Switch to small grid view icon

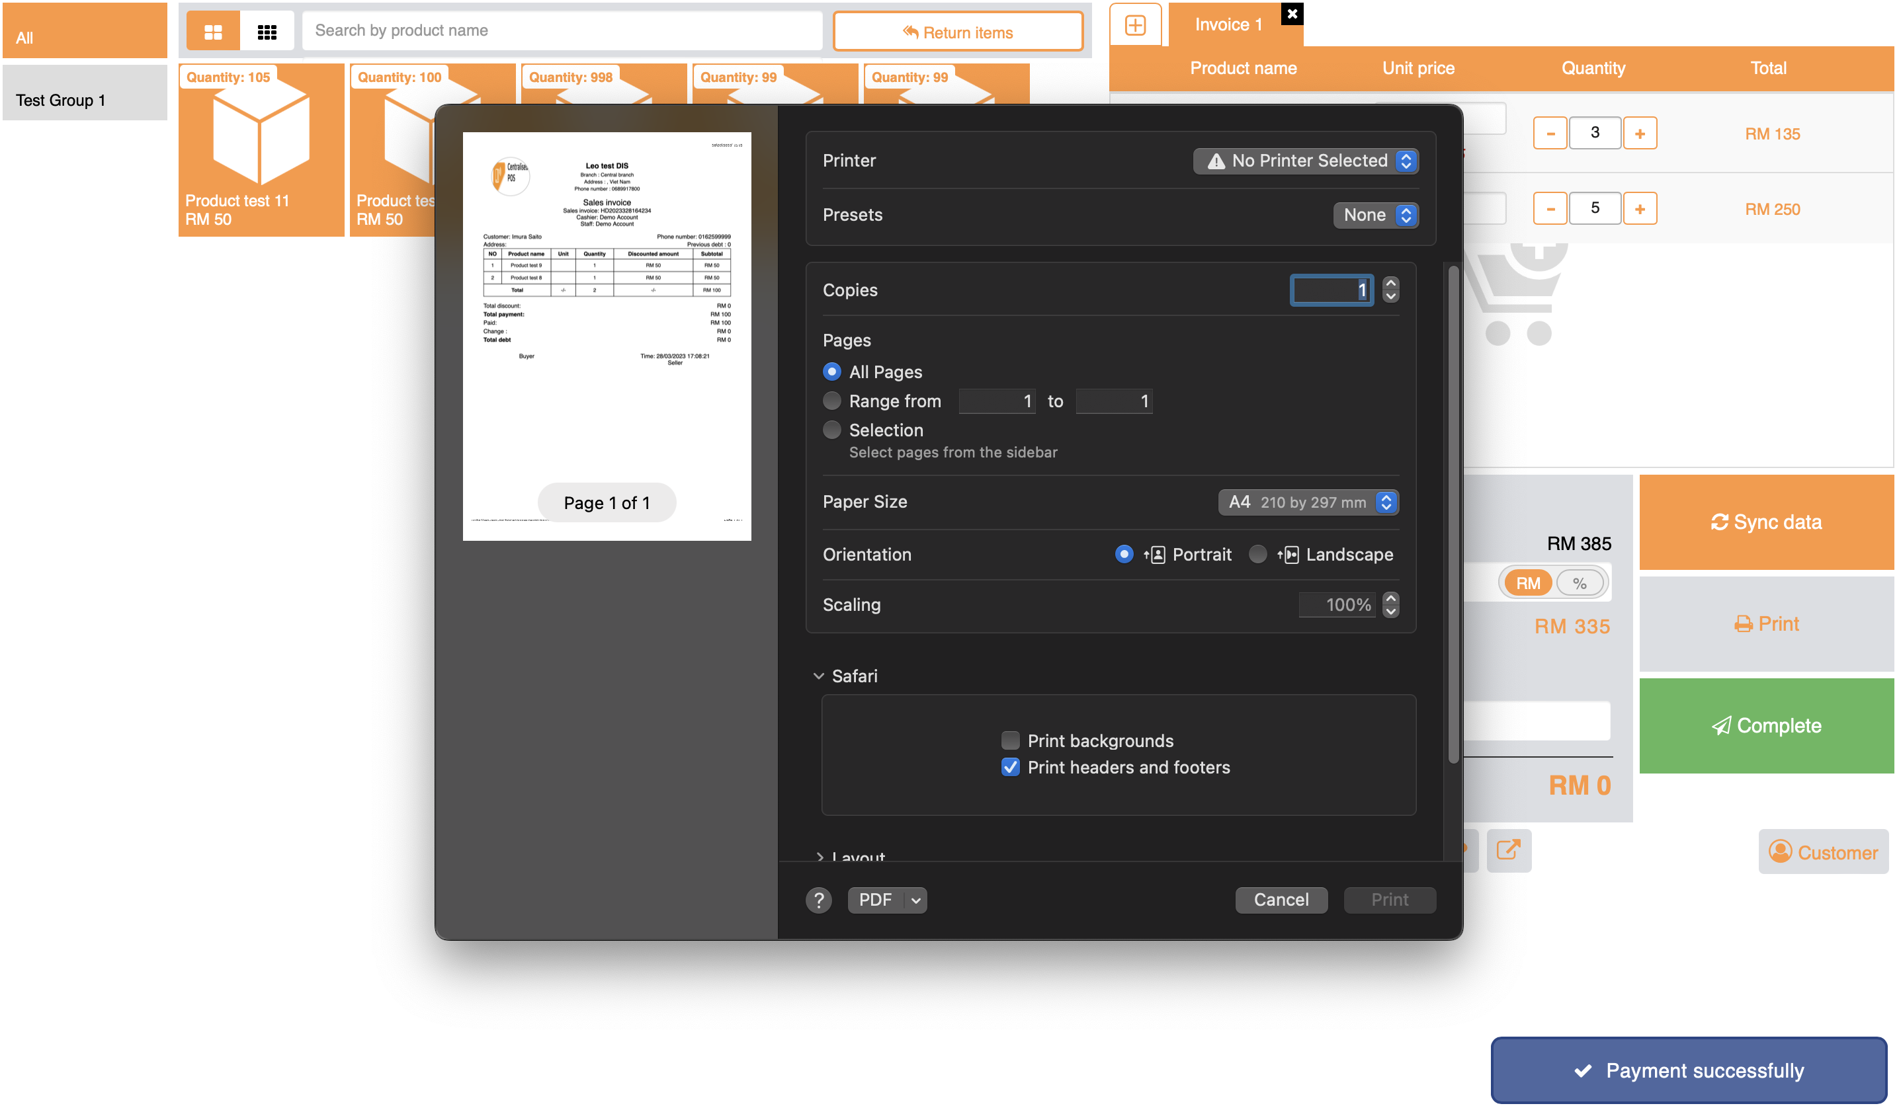pyautogui.click(x=267, y=32)
